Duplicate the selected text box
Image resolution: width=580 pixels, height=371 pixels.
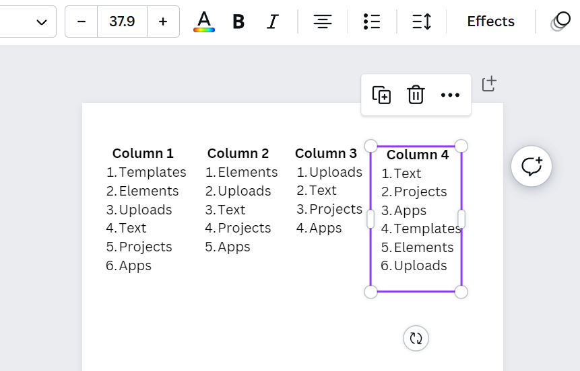382,95
